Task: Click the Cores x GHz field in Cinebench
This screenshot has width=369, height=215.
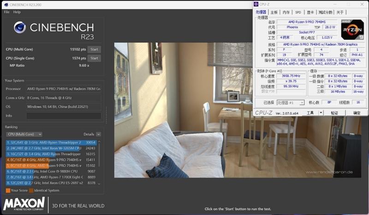Action: 64,98
